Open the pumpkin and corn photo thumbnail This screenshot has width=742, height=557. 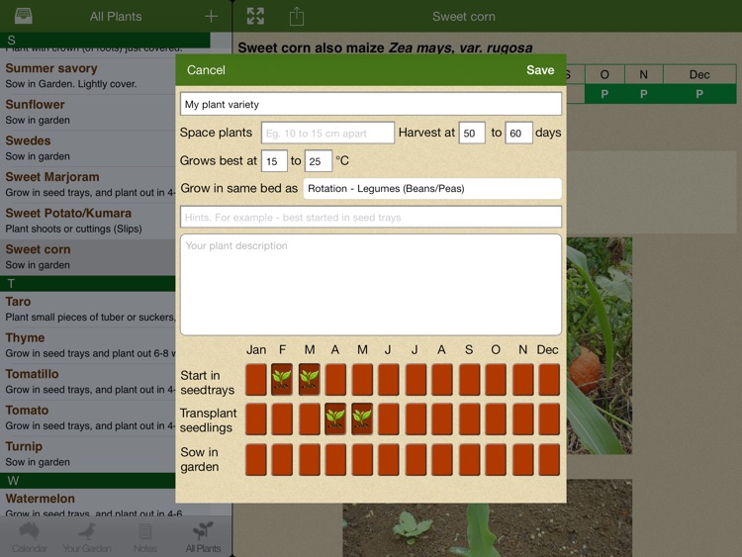click(600, 346)
